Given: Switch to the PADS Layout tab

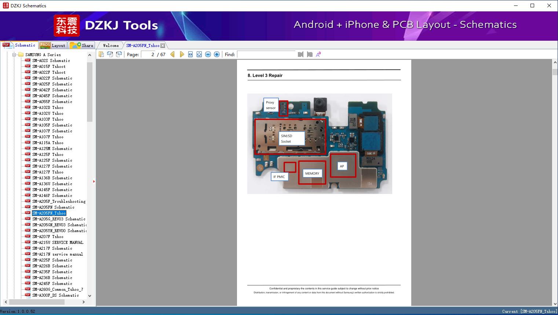Looking at the screenshot, I should click(52, 45).
